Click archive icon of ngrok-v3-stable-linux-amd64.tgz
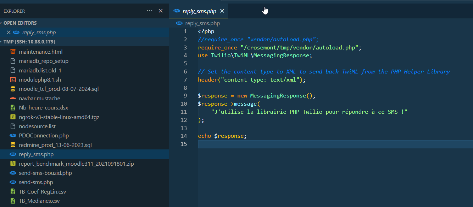The height and width of the screenshot is (207, 473). tap(13, 117)
